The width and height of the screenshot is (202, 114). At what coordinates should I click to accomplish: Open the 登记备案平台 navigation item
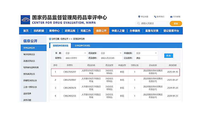click(x=171, y=31)
